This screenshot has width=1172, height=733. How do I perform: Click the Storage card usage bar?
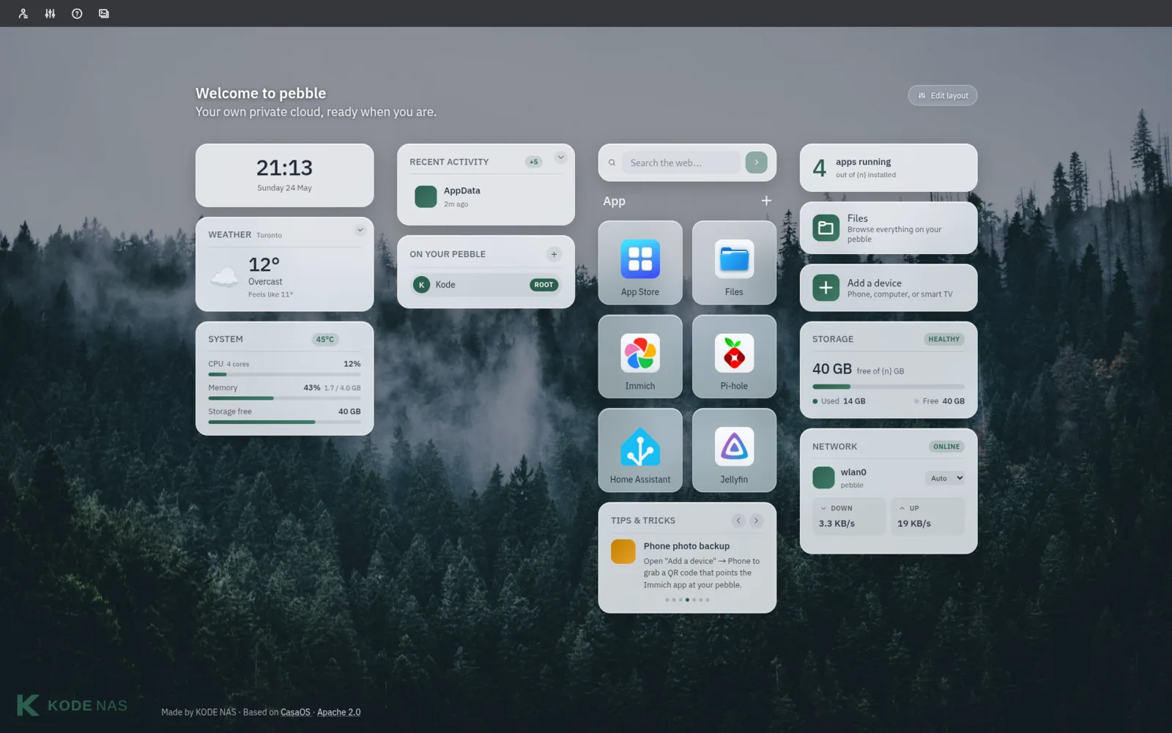click(889, 387)
